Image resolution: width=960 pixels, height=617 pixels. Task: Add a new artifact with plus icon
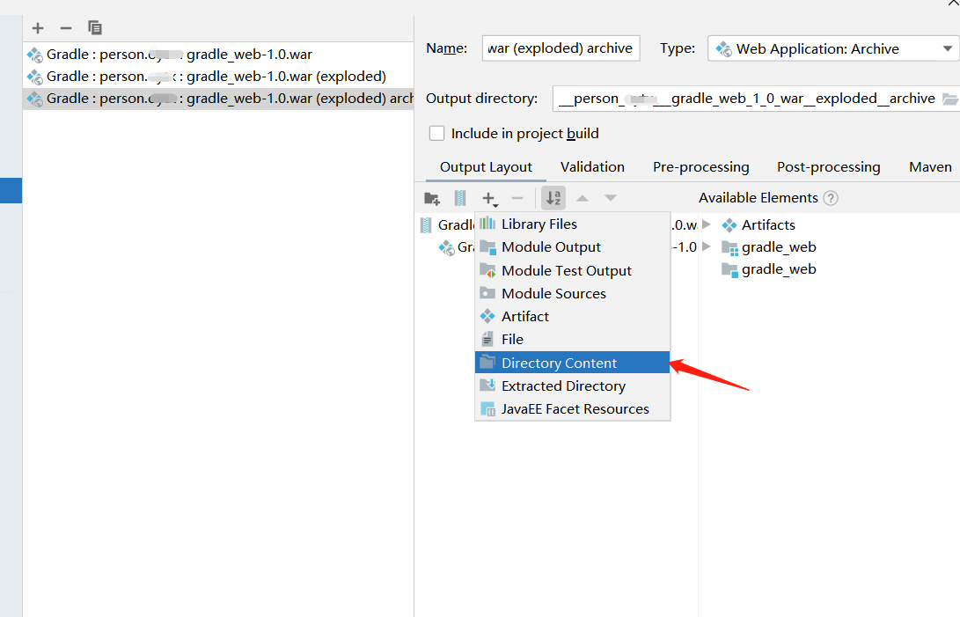pos(38,28)
